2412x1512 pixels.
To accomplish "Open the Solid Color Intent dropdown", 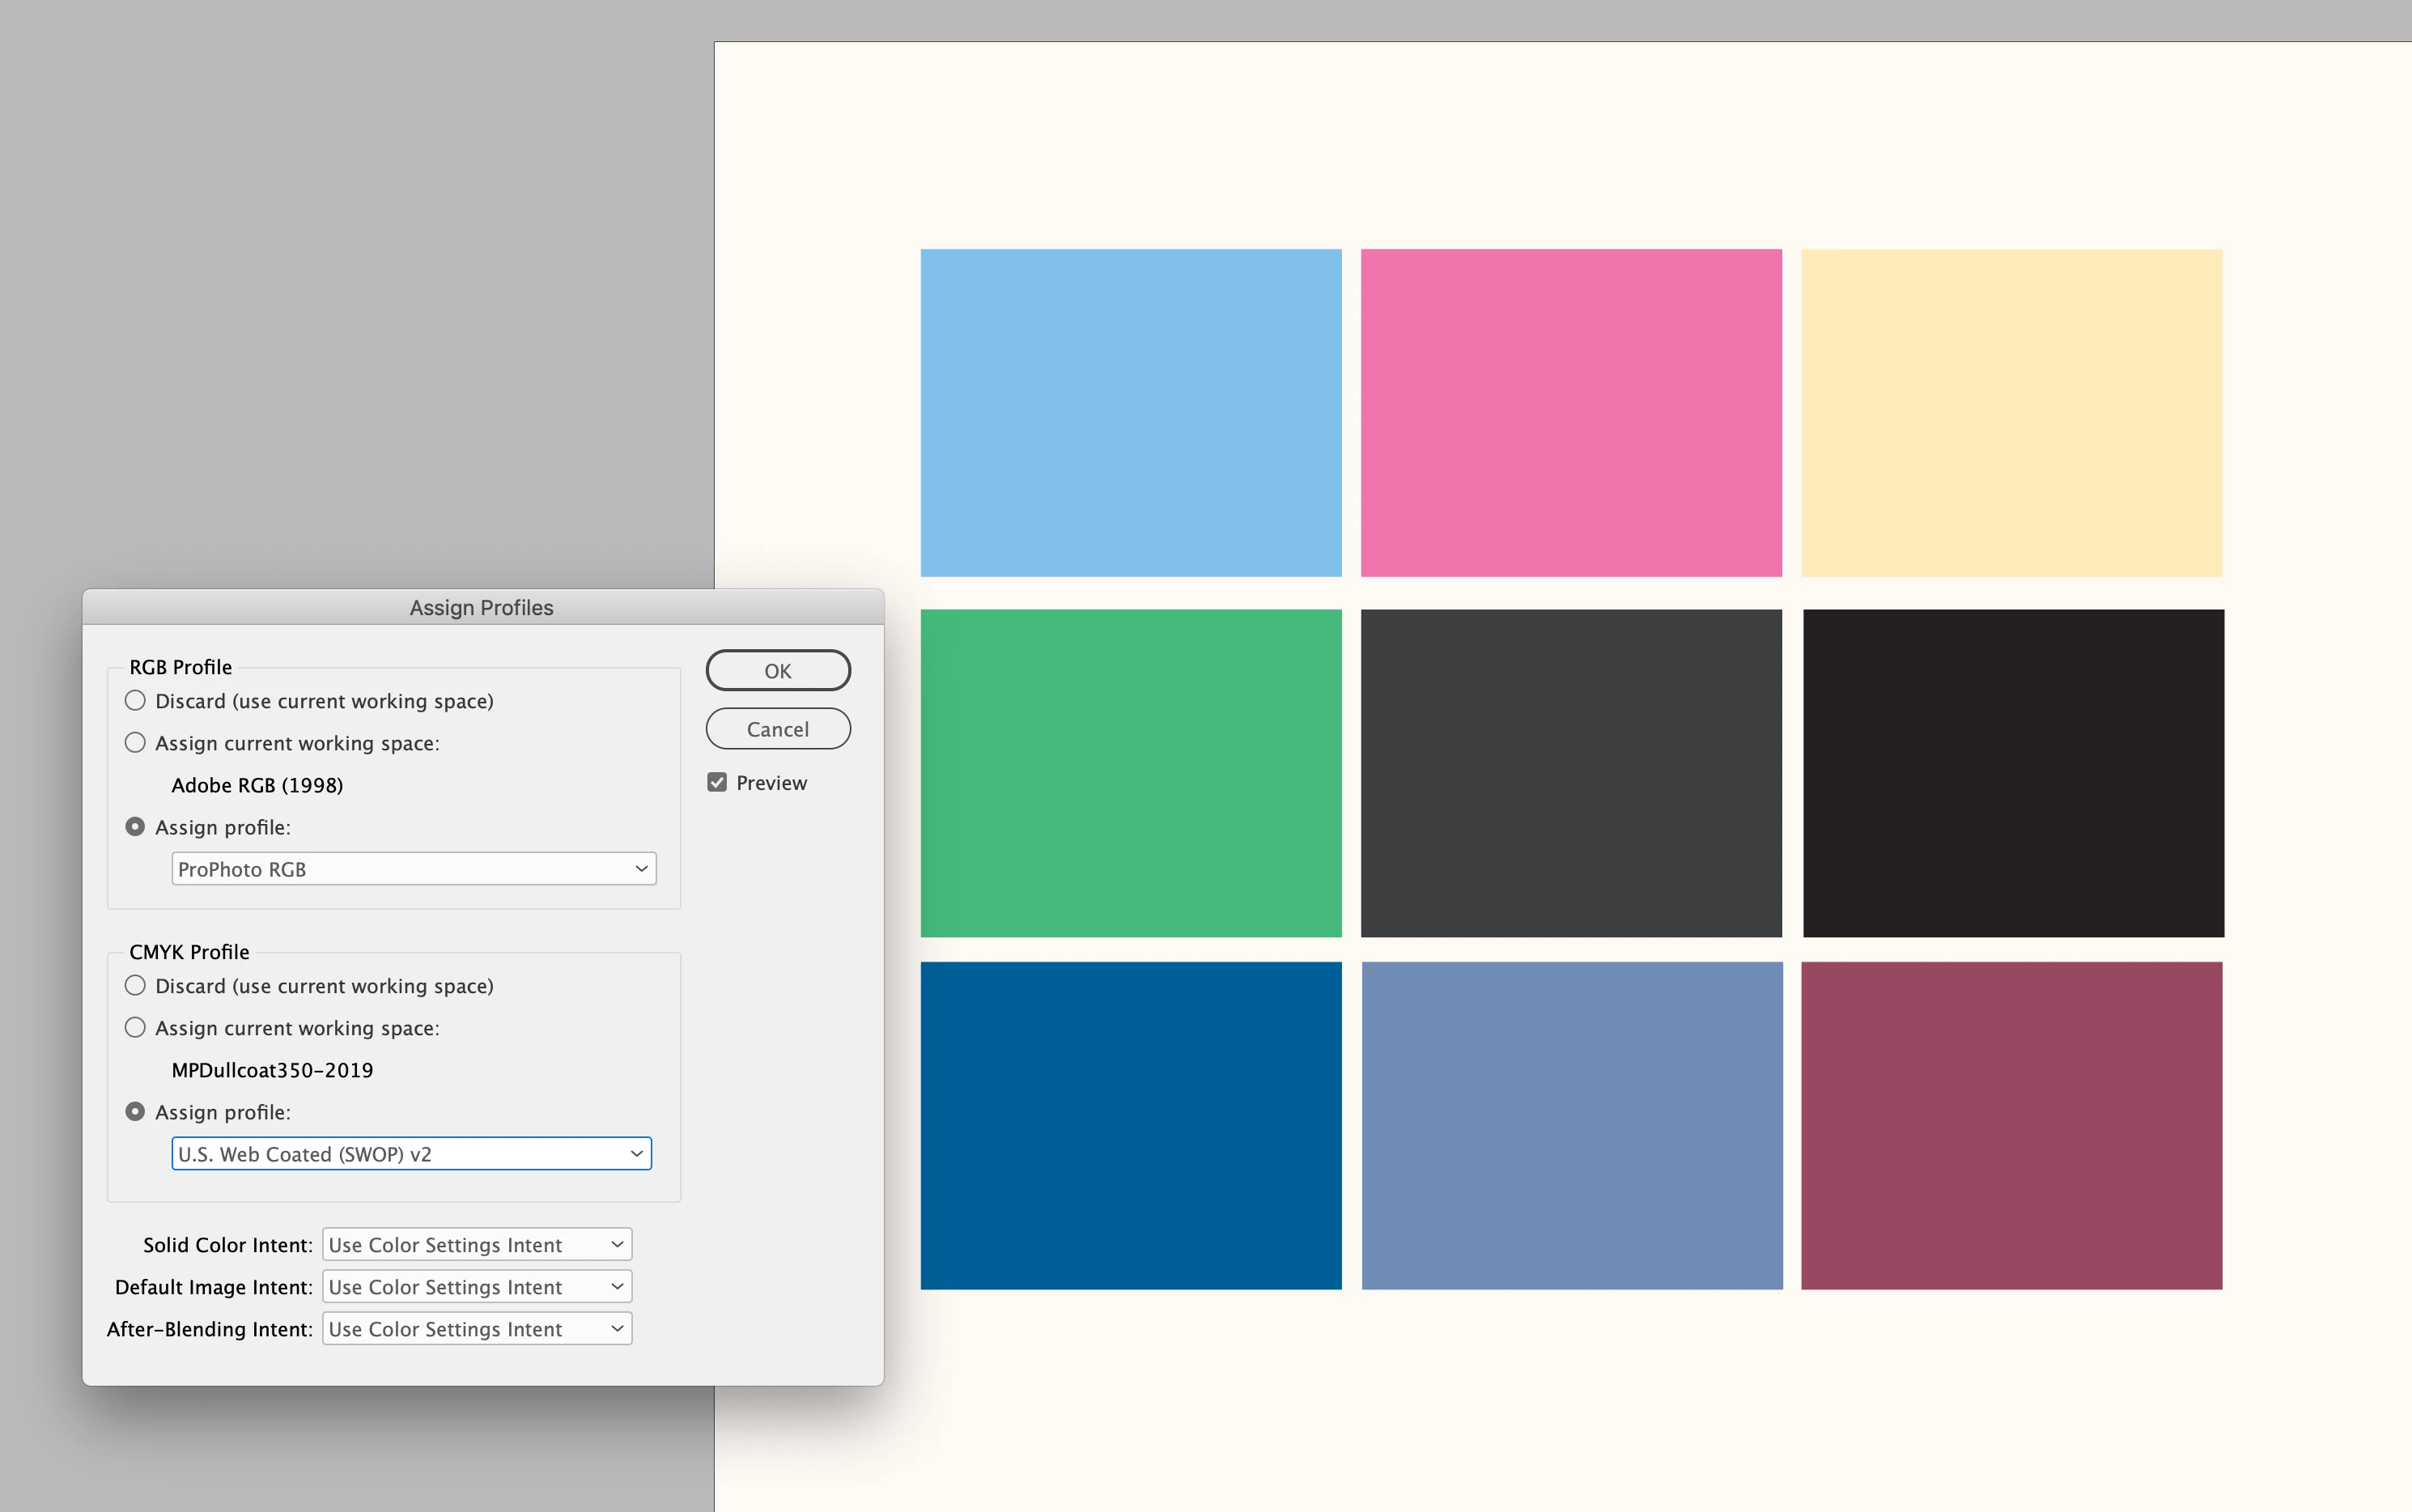I will point(477,1245).
